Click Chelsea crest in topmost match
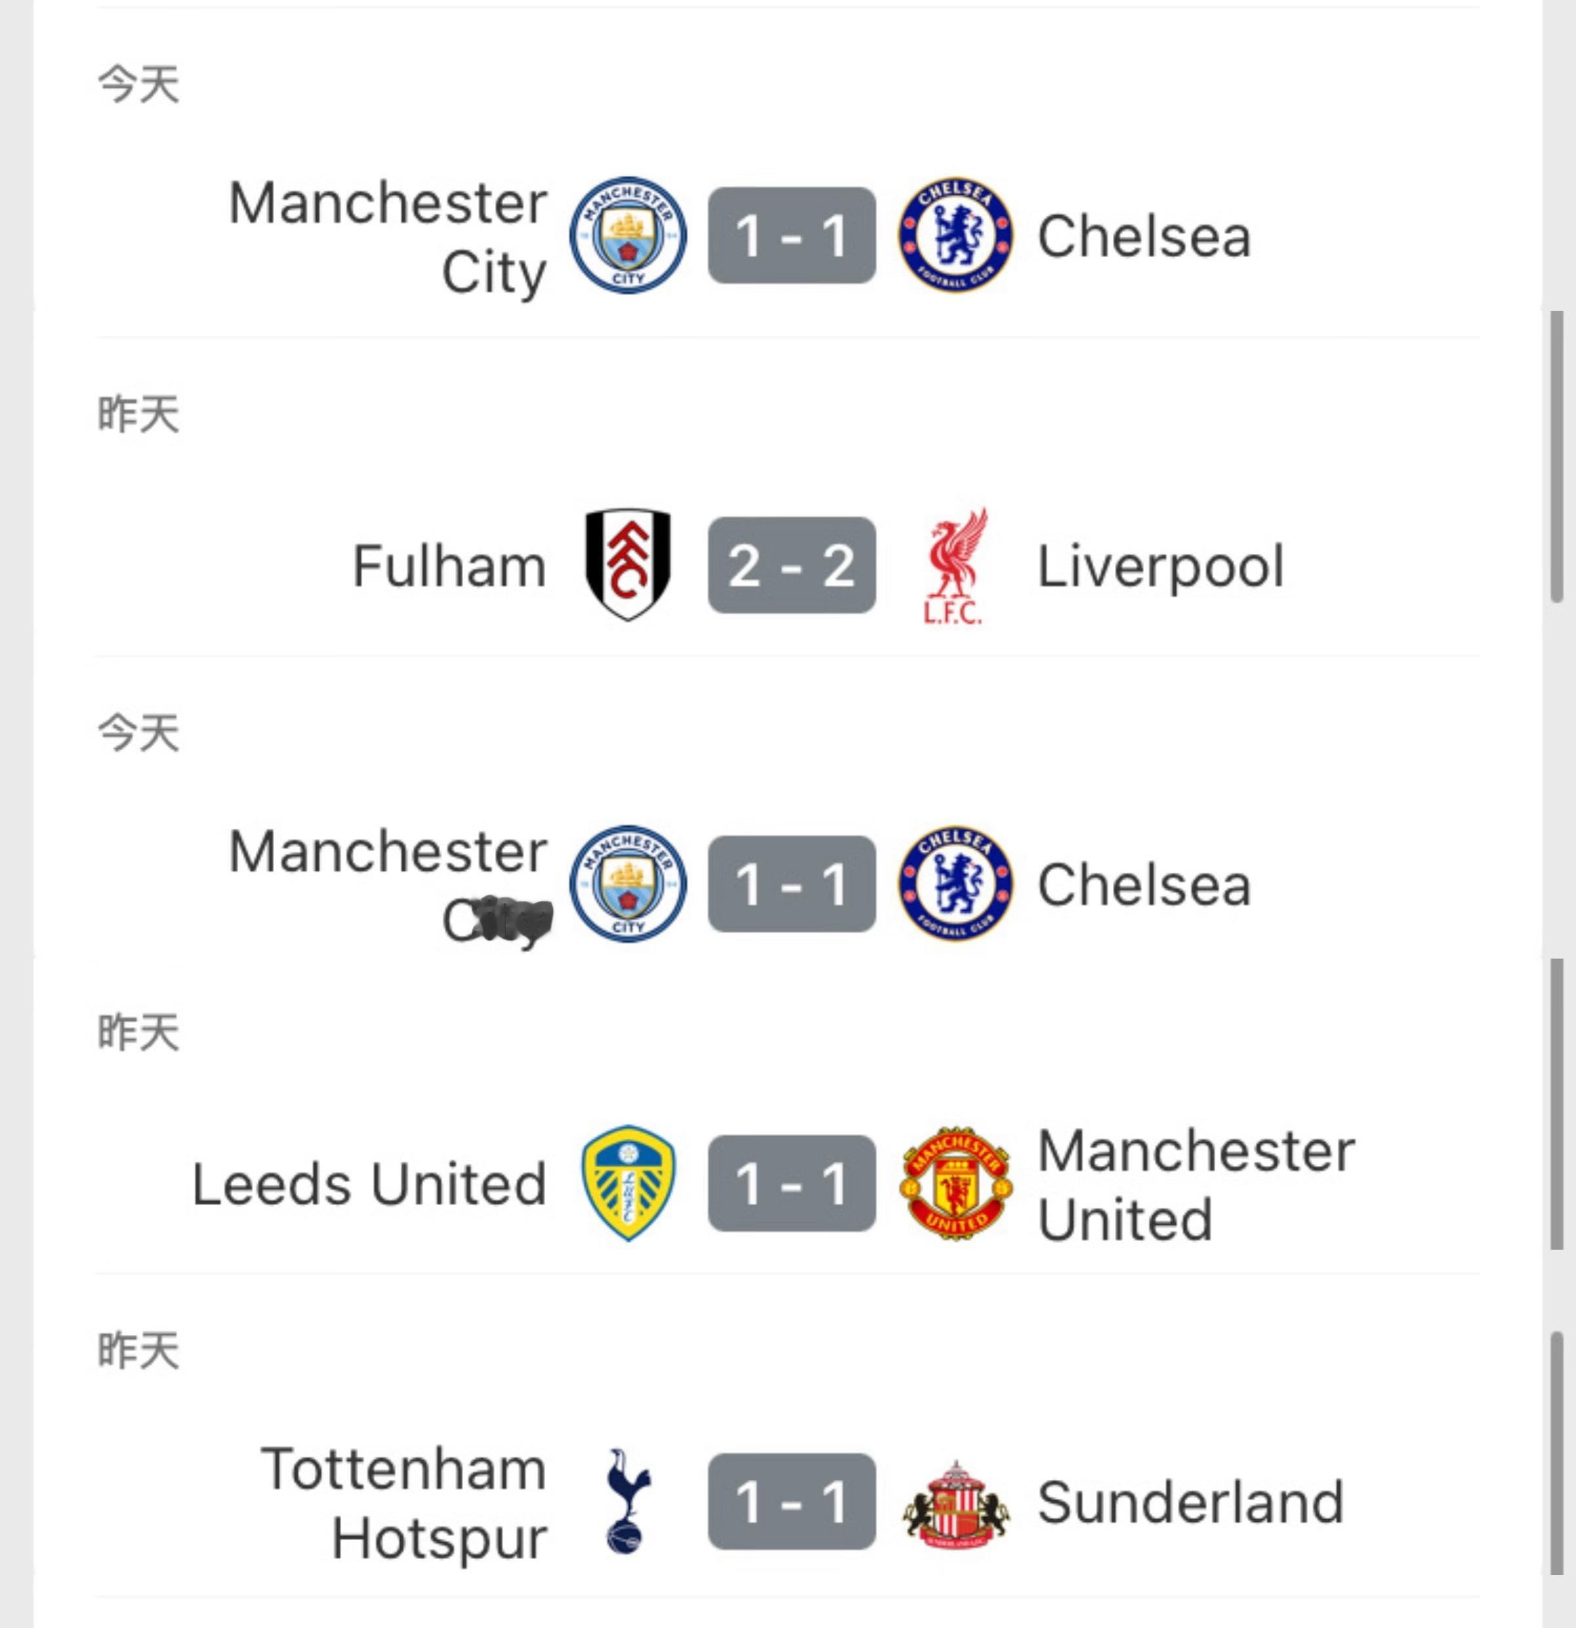The image size is (1576, 1628). click(x=956, y=235)
